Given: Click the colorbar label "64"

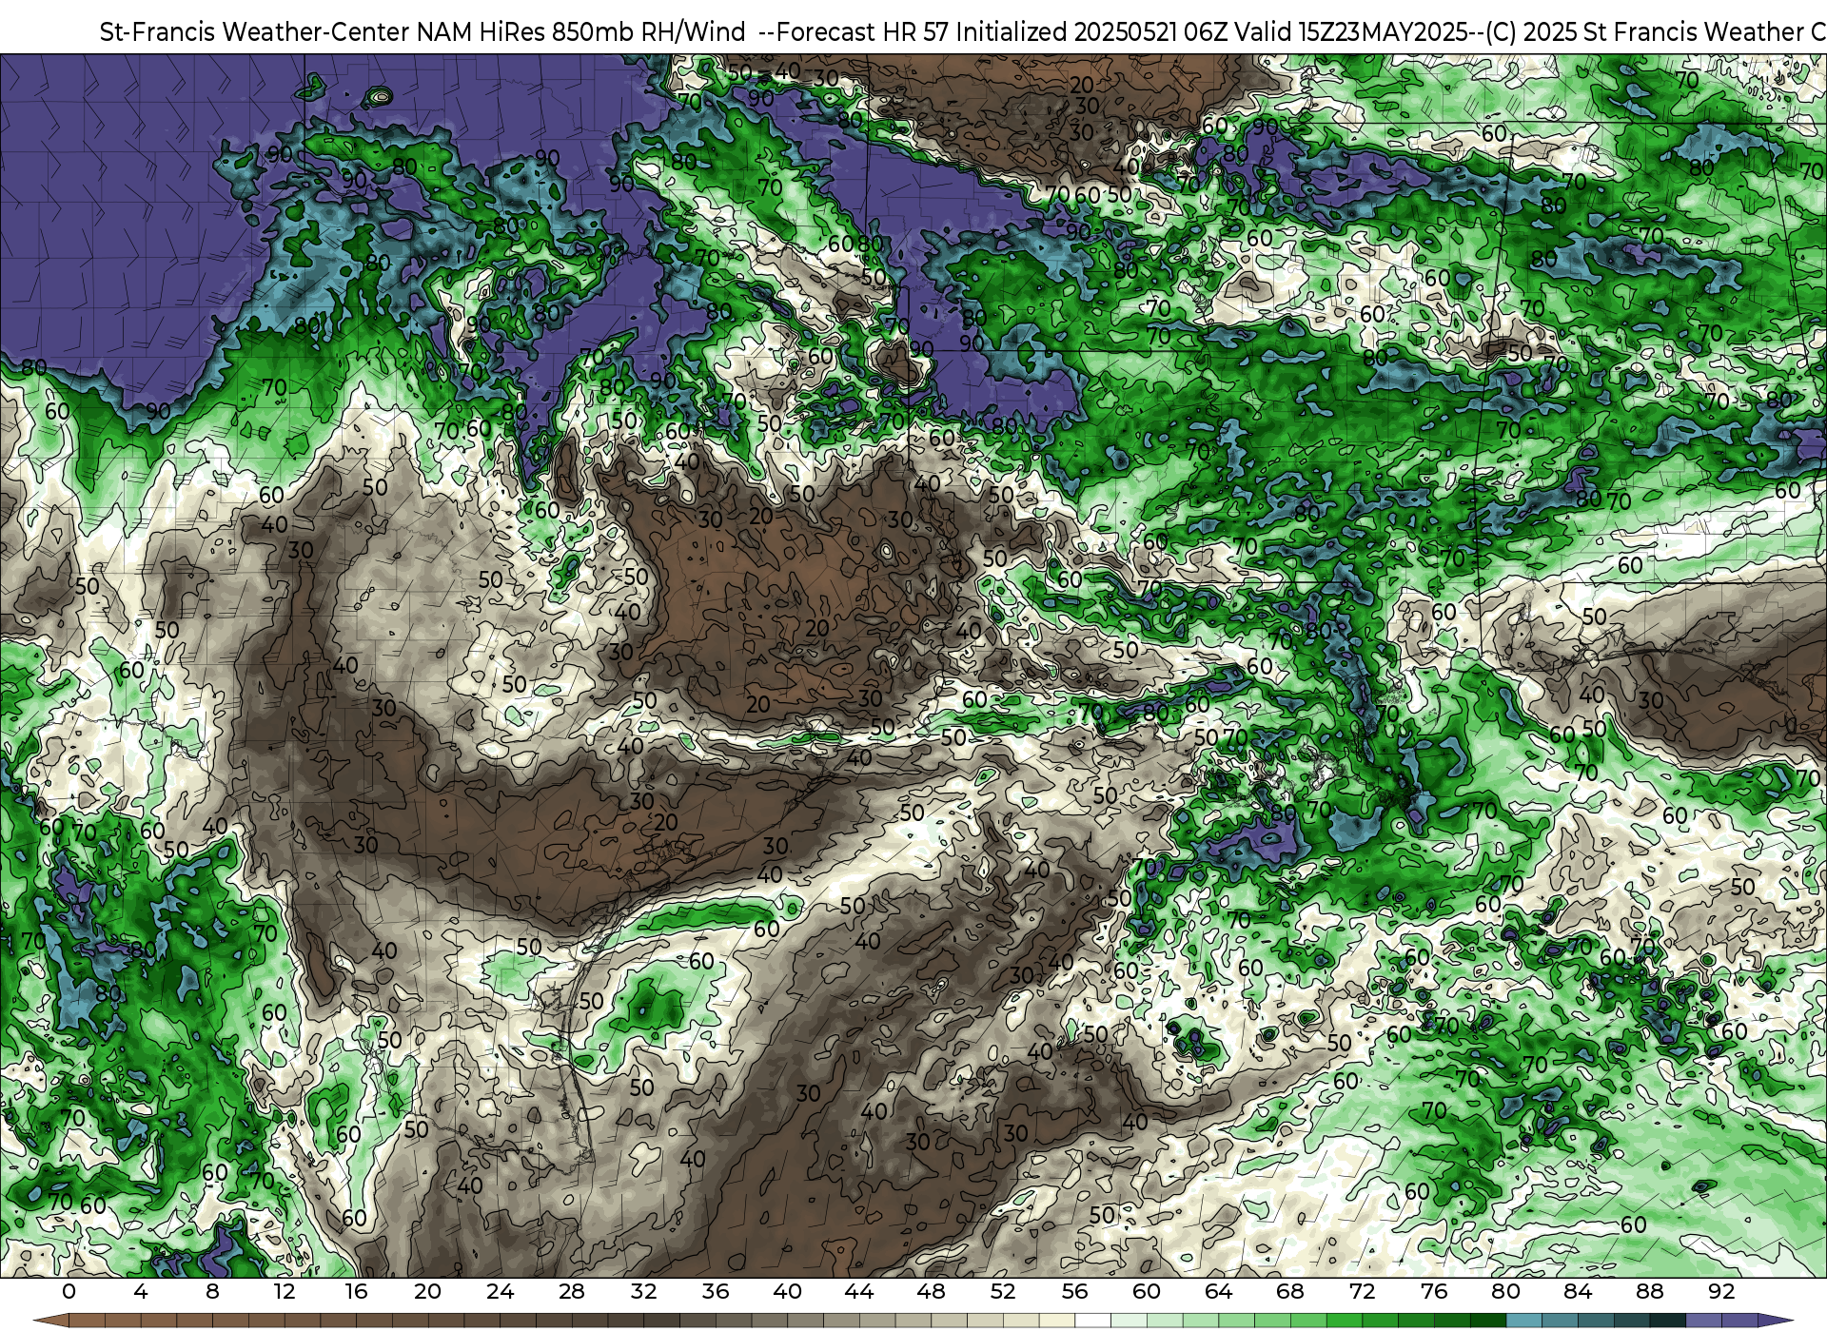Looking at the screenshot, I should coord(1218,1291).
